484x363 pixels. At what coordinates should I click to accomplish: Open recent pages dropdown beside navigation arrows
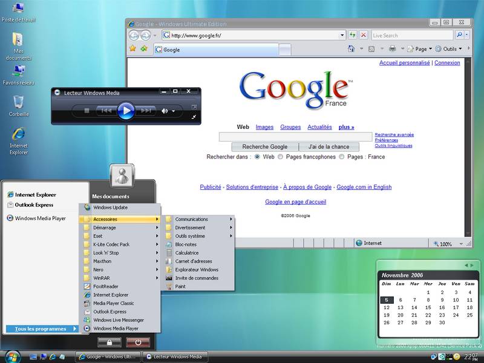pyautogui.click(x=155, y=36)
